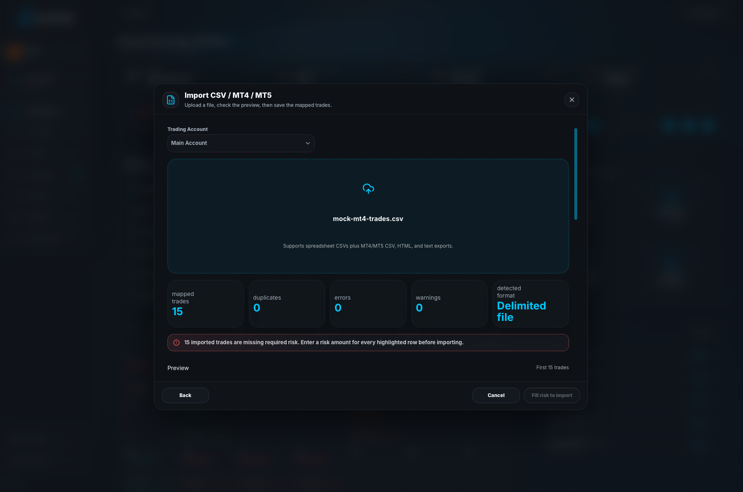Select the detected format Delimited file card
Screen dimensions: 743x492
531,304
